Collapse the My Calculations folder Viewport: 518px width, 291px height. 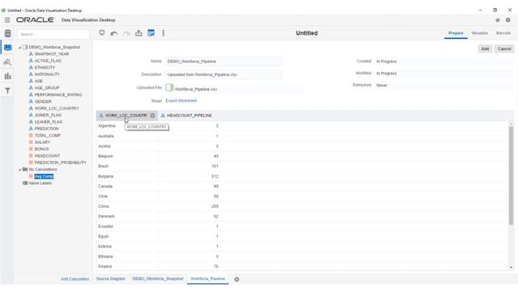click(x=19, y=170)
